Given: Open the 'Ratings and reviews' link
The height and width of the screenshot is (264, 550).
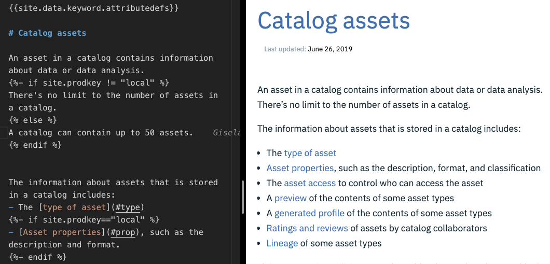Looking at the screenshot, I should (307, 228).
